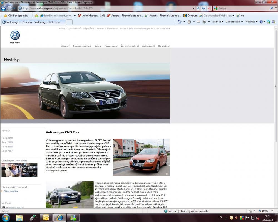Open the Rok: 2009 news link

click(x=7, y=142)
